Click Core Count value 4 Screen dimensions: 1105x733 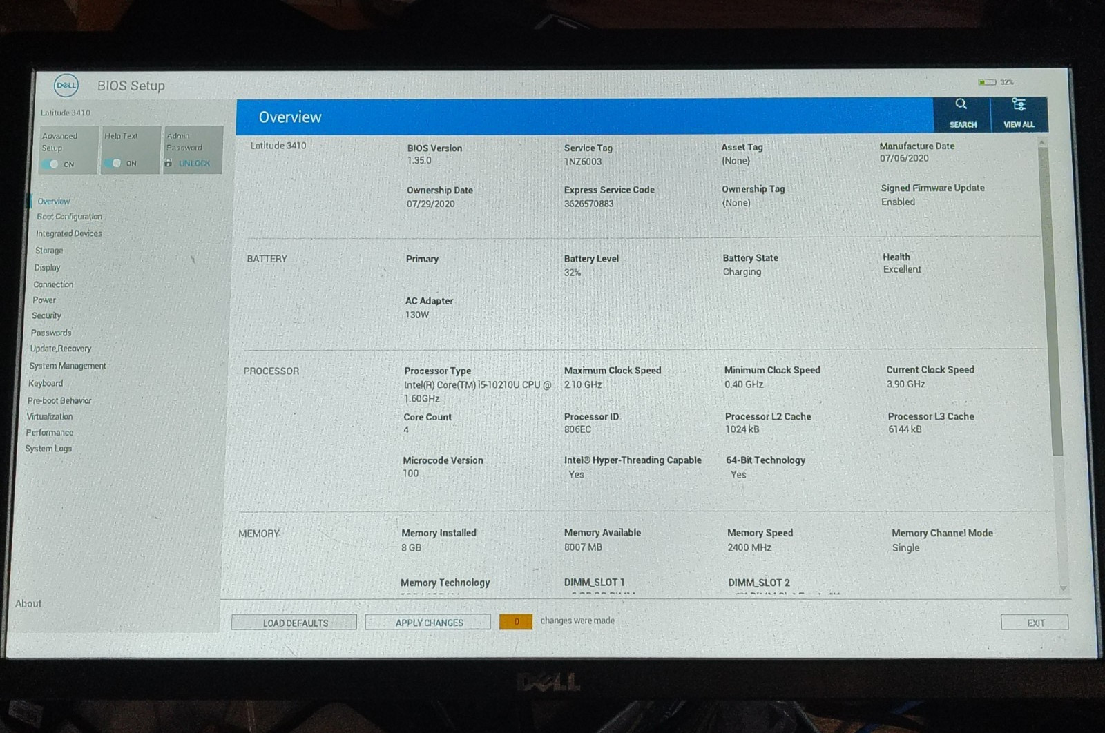pyautogui.click(x=406, y=430)
